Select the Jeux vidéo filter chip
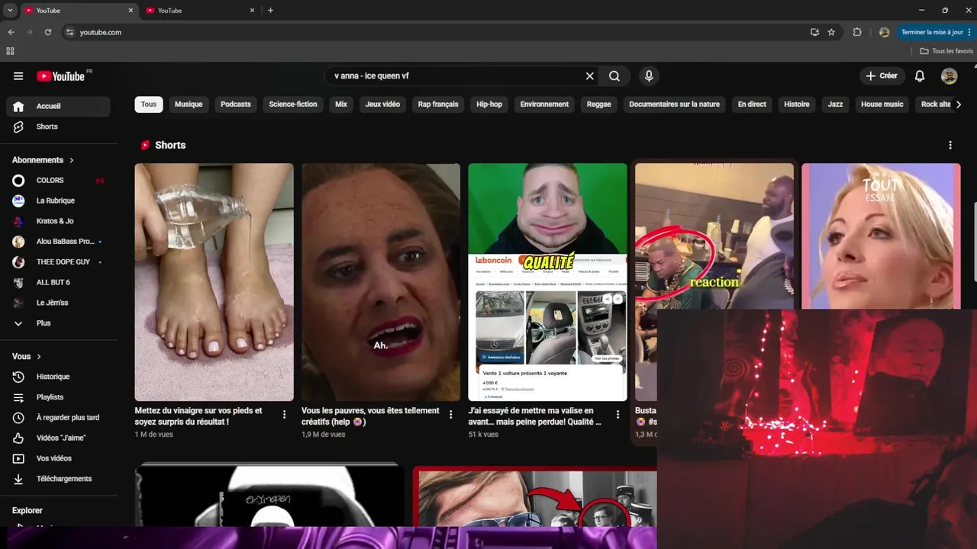The height and width of the screenshot is (549, 977). pyautogui.click(x=382, y=104)
